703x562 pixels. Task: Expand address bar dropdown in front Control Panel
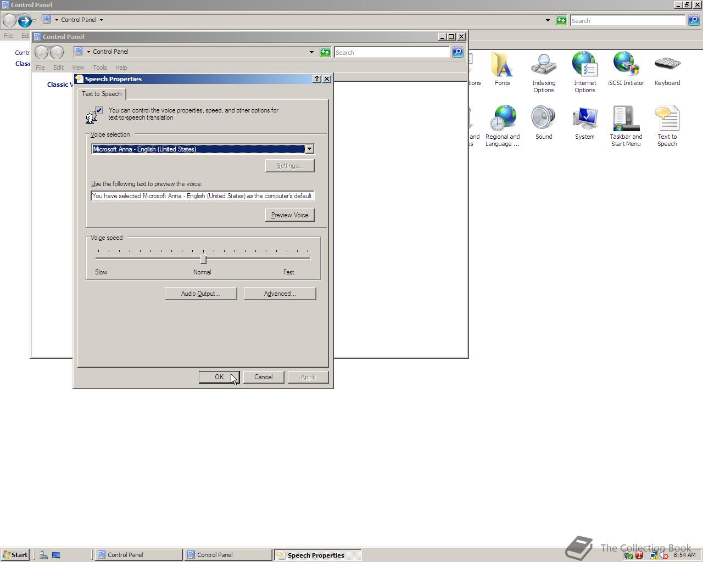[x=311, y=52]
